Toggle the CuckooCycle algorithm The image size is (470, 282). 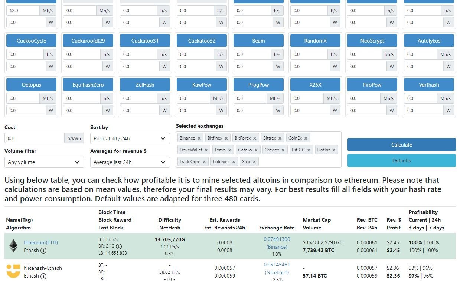[32, 41]
